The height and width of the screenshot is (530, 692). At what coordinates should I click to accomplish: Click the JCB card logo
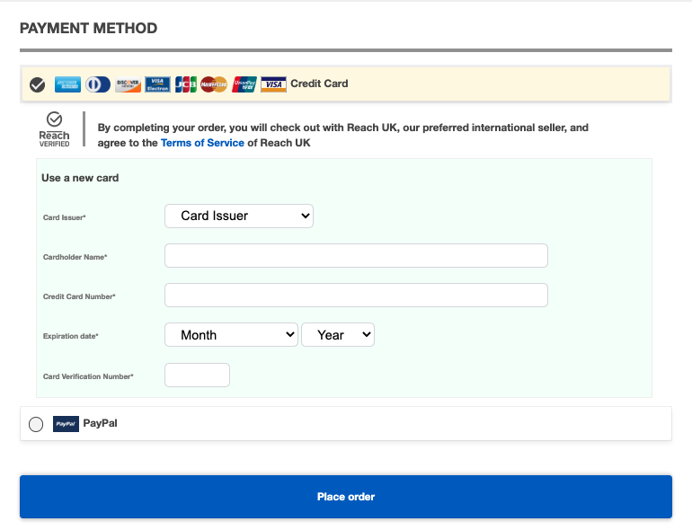pos(186,84)
